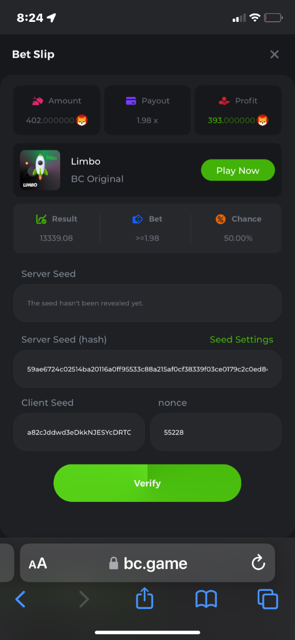Open the Safari bookmarks icon
This screenshot has width=295, height=640.
coord(206,599)
